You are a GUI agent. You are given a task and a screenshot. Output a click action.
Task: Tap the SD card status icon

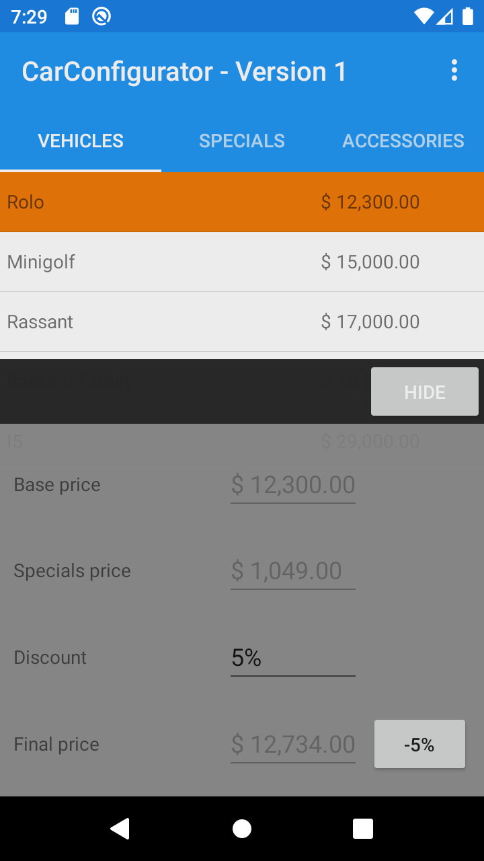tap(72, 16)
